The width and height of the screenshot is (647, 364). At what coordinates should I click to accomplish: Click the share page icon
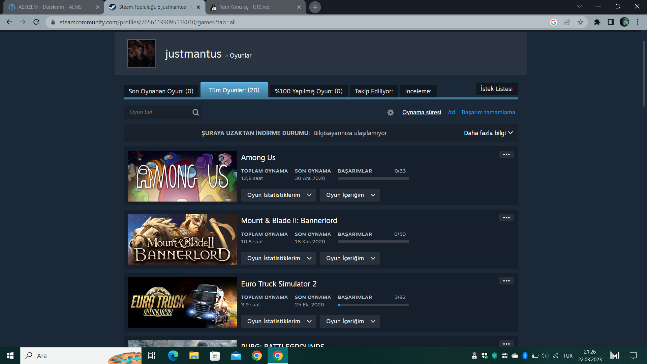click(567, 22)
